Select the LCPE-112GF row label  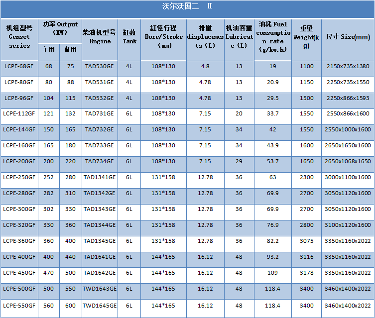(x=19, y=114)
